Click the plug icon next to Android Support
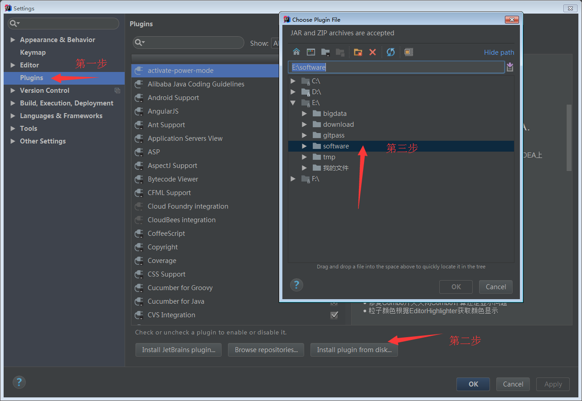 (139, 98)
